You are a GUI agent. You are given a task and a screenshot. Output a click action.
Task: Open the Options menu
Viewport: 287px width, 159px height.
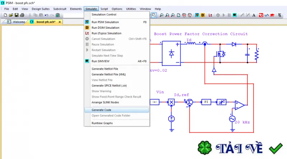click(117, 9)
